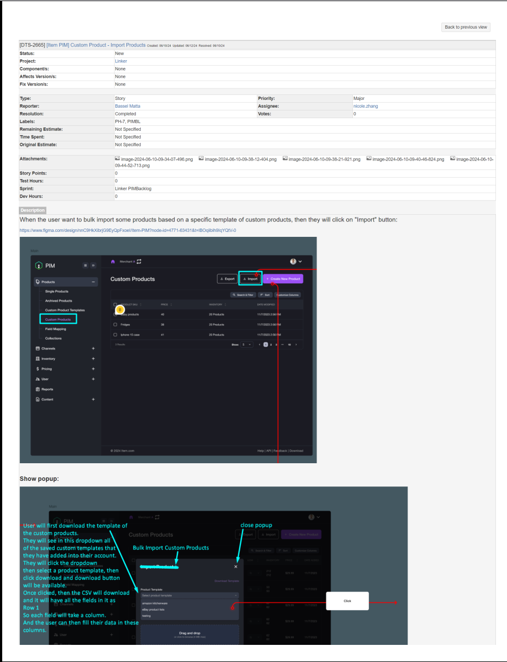Click the Inventory icon in sidebar
The height and width of the screenshot is (662, 507).
pyautogui.click(x=38, y=359)
